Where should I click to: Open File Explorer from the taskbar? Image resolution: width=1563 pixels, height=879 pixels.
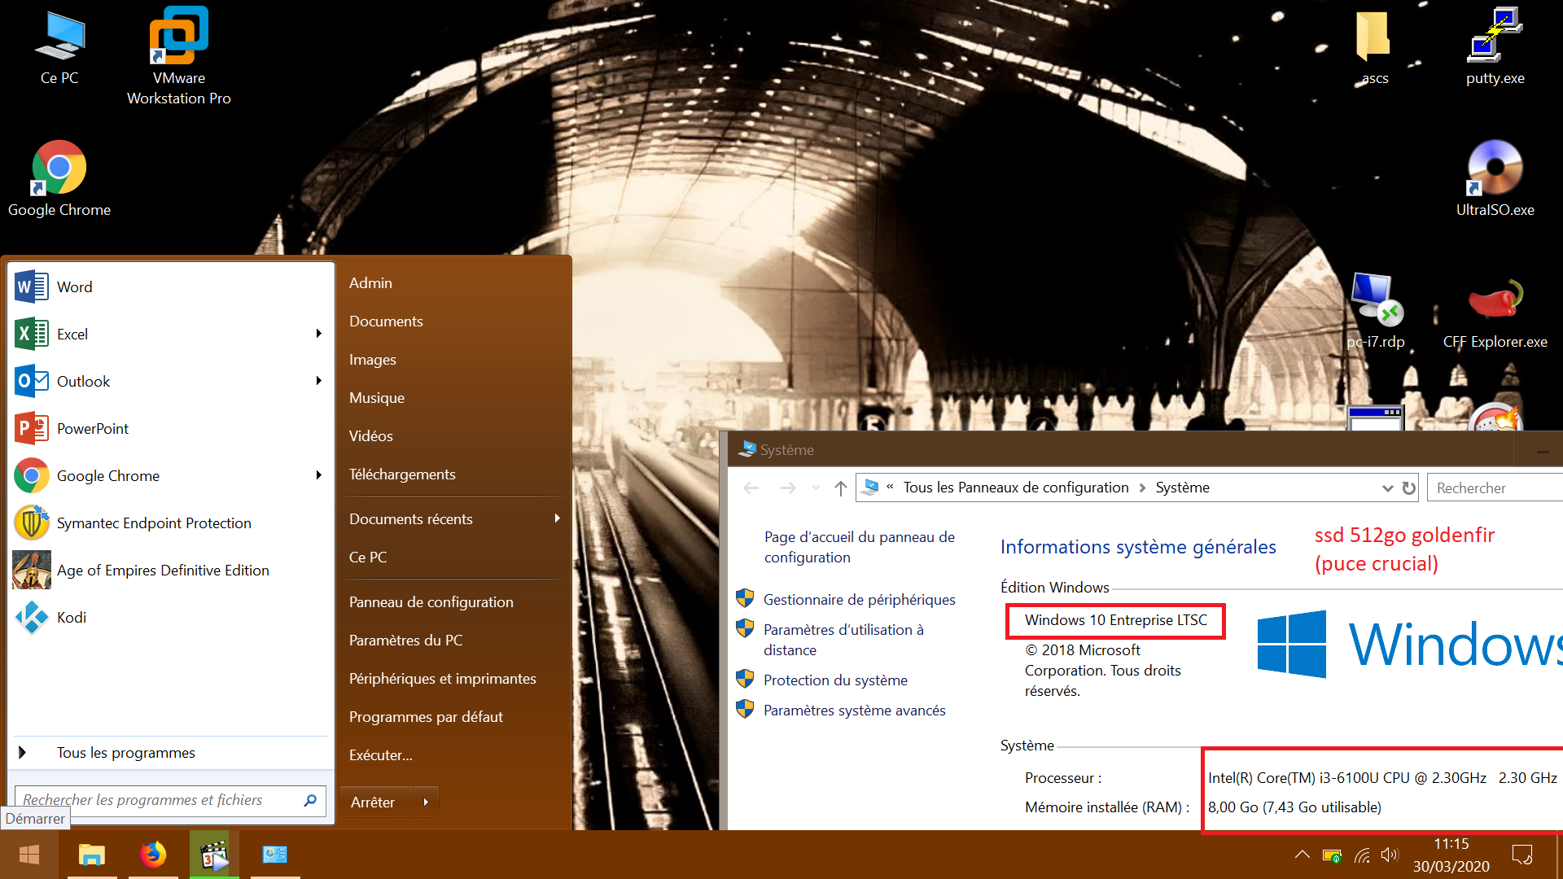click(92, 855)
